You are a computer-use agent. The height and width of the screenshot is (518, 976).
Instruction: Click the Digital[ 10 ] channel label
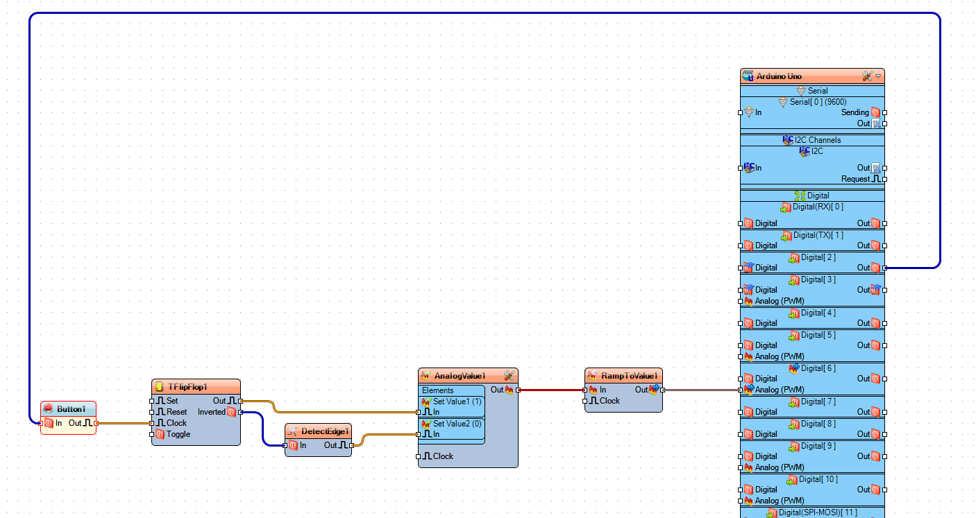818,479
